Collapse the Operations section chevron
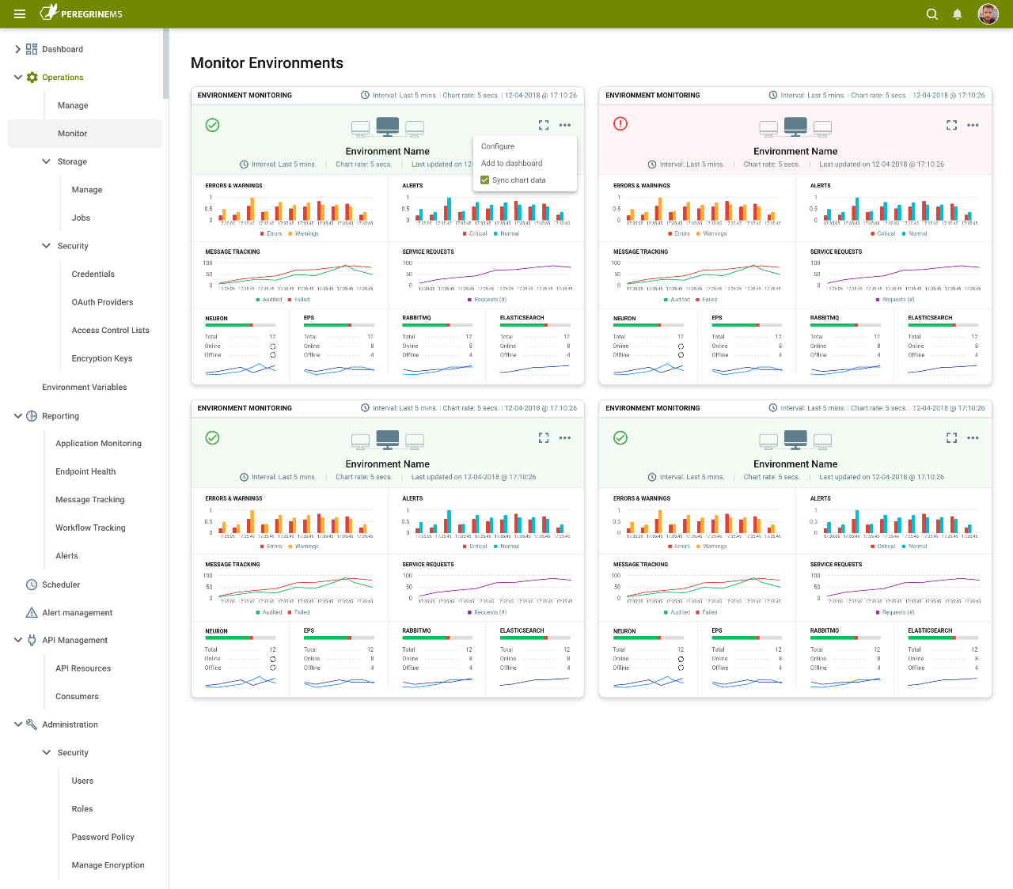Viewport: 1013px width, 889px height. tap(17, 78)
